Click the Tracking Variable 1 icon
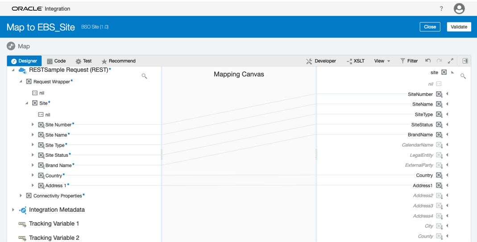This screenshot has height=242, width=477. point(22,224)
